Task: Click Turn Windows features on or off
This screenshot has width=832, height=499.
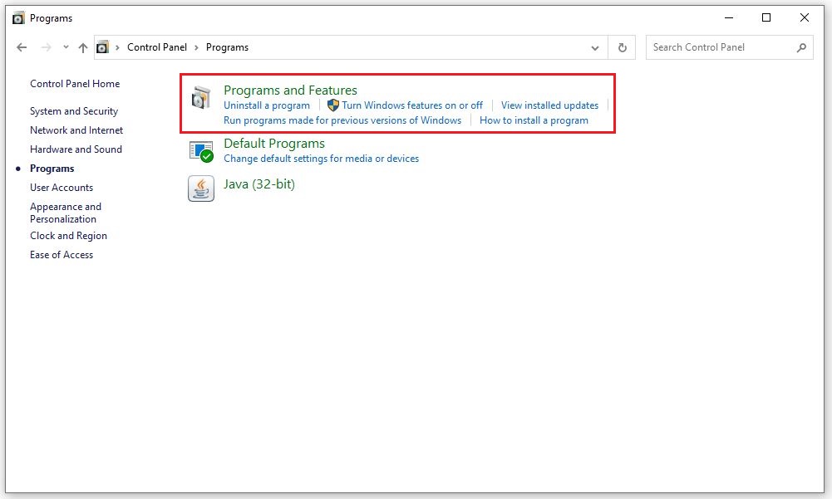Action: click(x=412, y=105)
